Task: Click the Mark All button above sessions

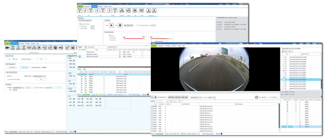Action: pyautogui.click(x=290, y=51)
